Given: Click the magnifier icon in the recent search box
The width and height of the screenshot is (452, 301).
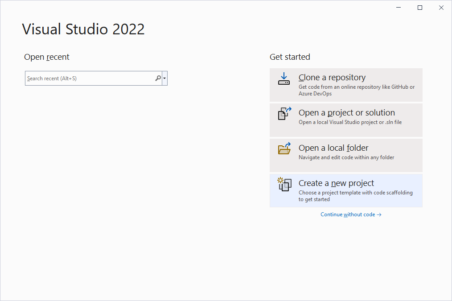Looking at the screenshot, I should (x=158, y=78).
